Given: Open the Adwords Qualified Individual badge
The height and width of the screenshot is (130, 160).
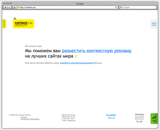Looking at the screenshot, I should pos(139,118).
